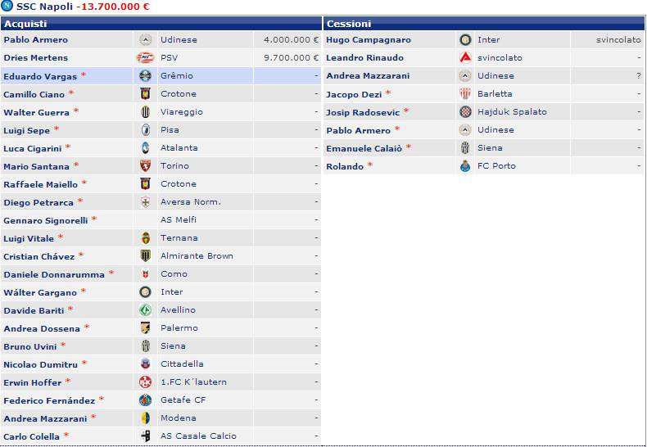Click the Grêmio club crest
Image resolution: width=647 pixels, height=447 pixels.
coord(145,76)
